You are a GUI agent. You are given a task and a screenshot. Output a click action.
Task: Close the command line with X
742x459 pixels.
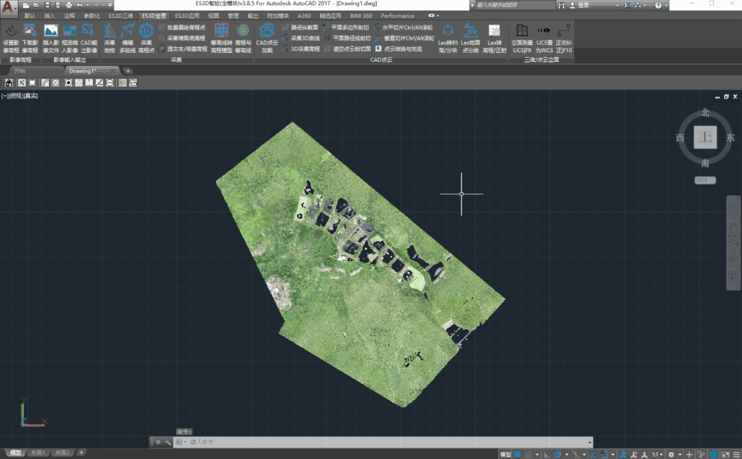click(x=158, y=442)
